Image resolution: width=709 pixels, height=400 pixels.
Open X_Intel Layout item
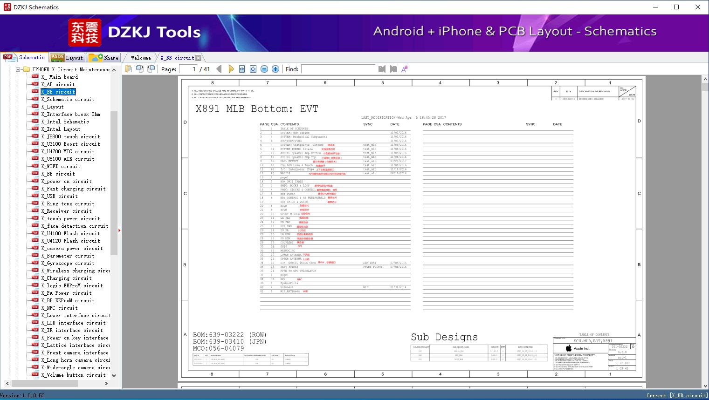(61, 129)
